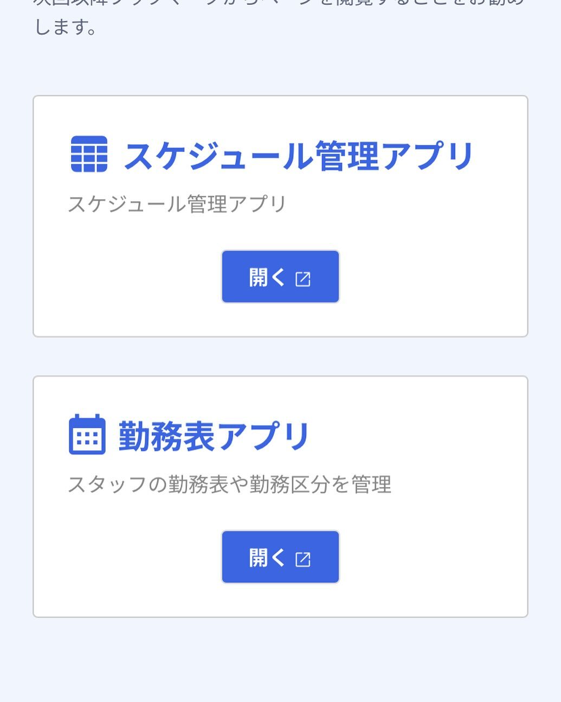Image resolution: width=561 pixels, height=702 pixels.
Task: Click the 開く text label in schedule card
Action: coord(267,277)
